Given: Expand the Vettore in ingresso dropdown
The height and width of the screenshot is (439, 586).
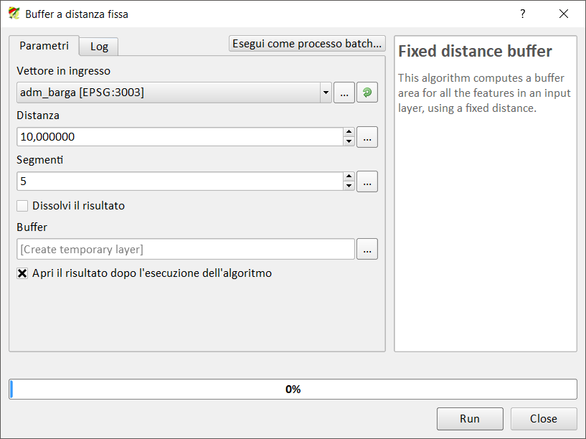Looking at the screenshot, I should coord(326,93).
